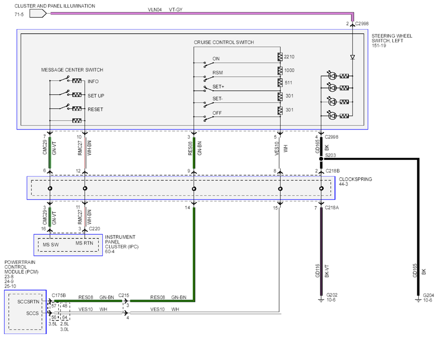Select the violet VLN04 VT-GY wire

[x=202, y=13]
